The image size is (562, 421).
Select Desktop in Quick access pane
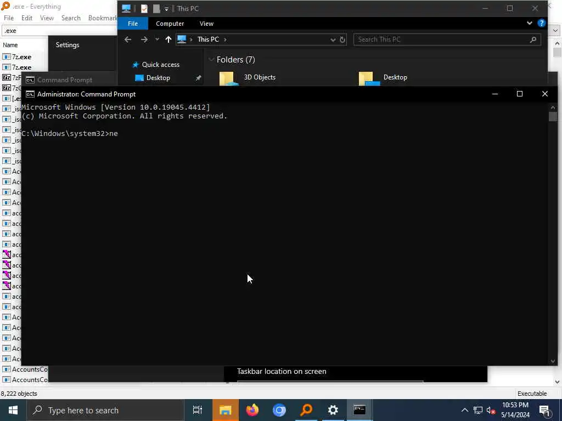tap(158, 78)
